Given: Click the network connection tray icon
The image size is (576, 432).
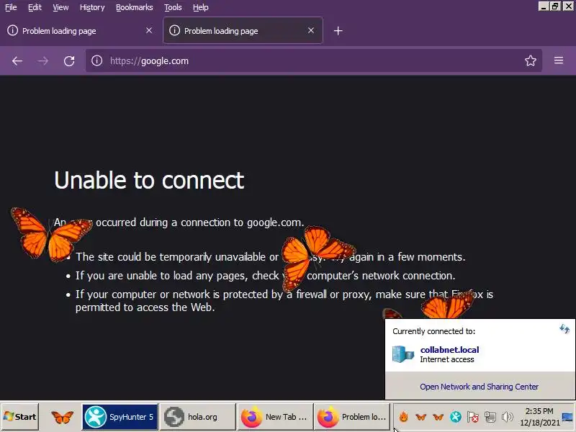Looking at the screenshot, I should coord(490,417).
